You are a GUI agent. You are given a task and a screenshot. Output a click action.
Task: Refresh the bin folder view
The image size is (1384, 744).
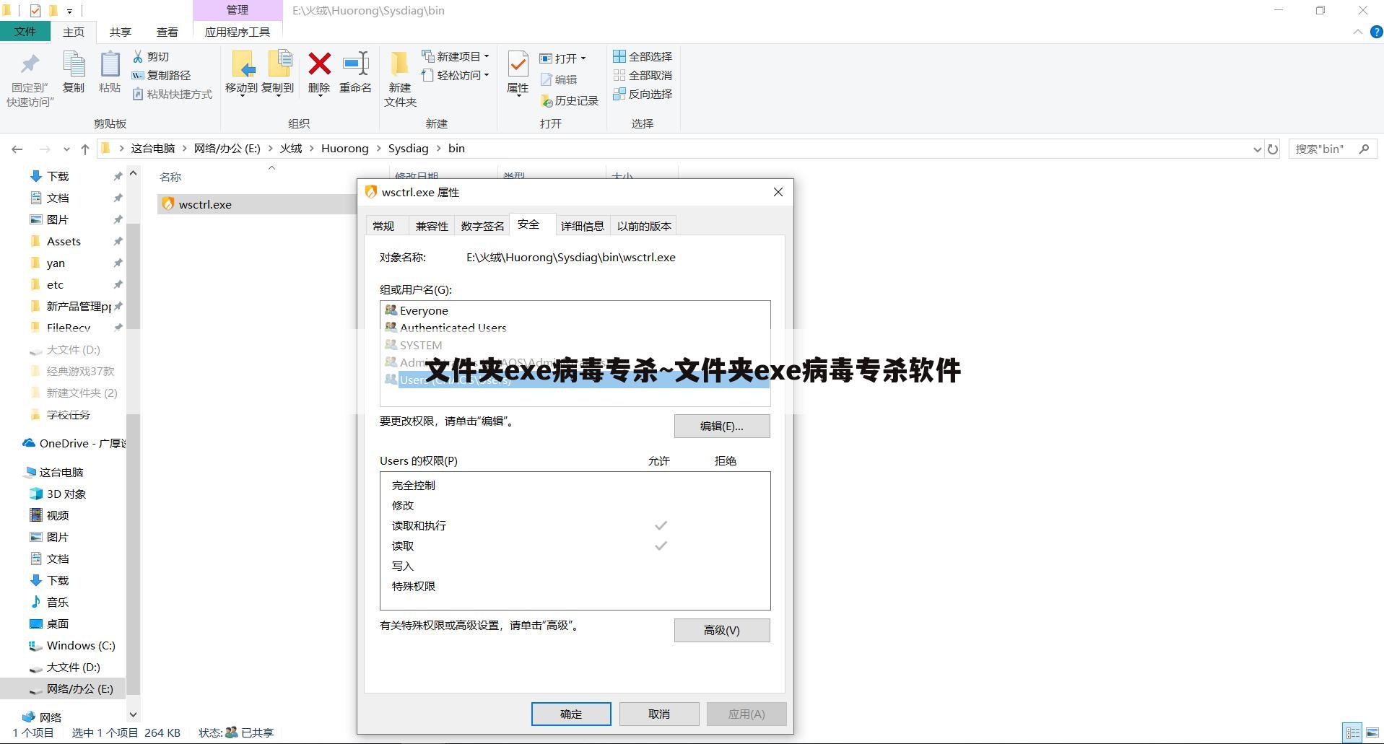pyautogui.click(x=1273, y=149)
